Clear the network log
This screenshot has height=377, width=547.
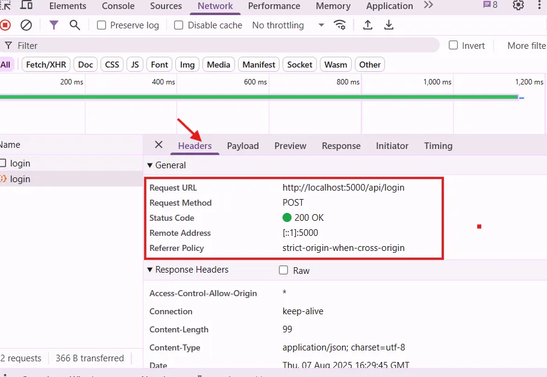click(x=26, y=25)
